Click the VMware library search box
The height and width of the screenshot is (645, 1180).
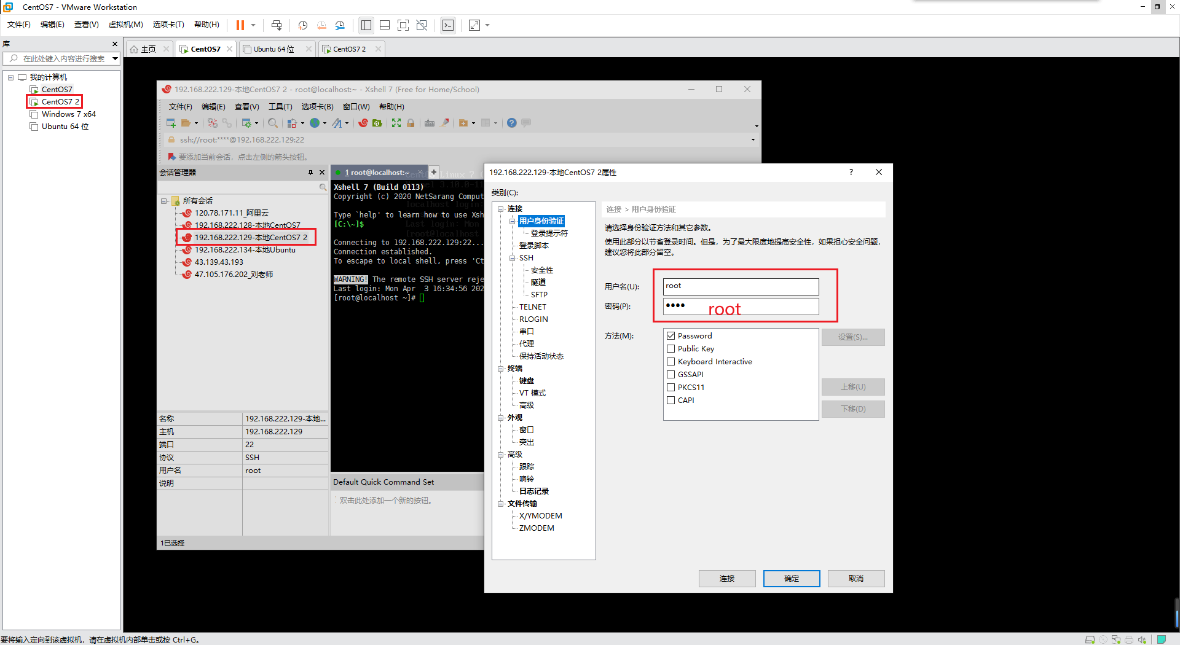point(61,59)
